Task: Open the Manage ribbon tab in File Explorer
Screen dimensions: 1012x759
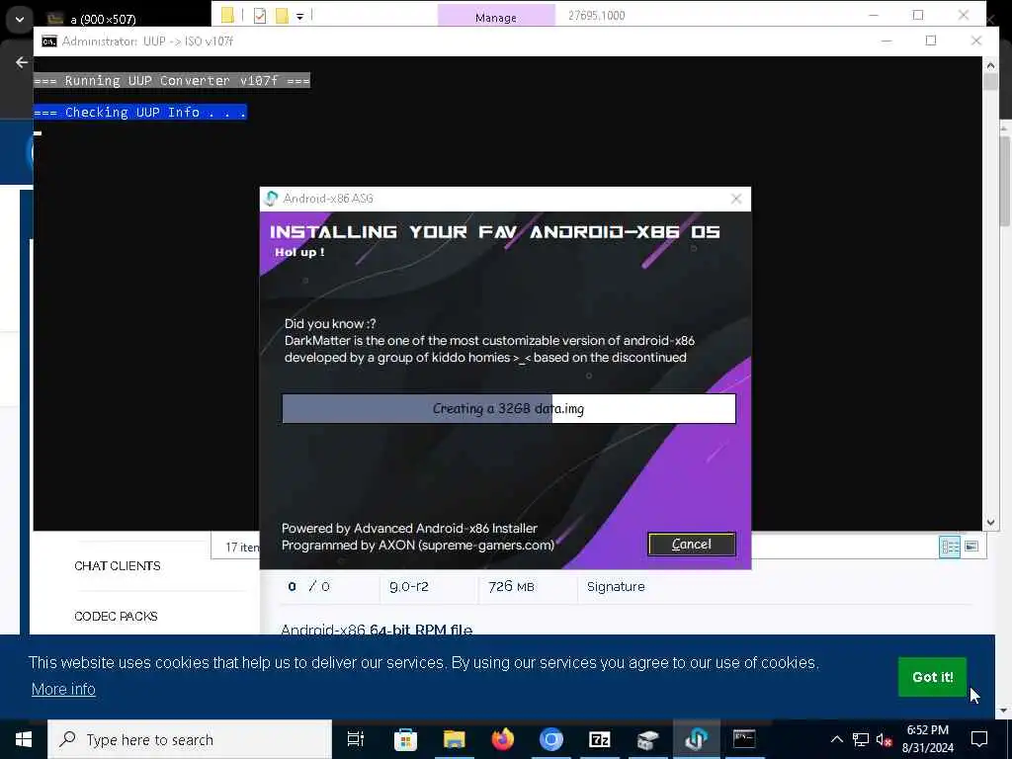Action: 496,17
